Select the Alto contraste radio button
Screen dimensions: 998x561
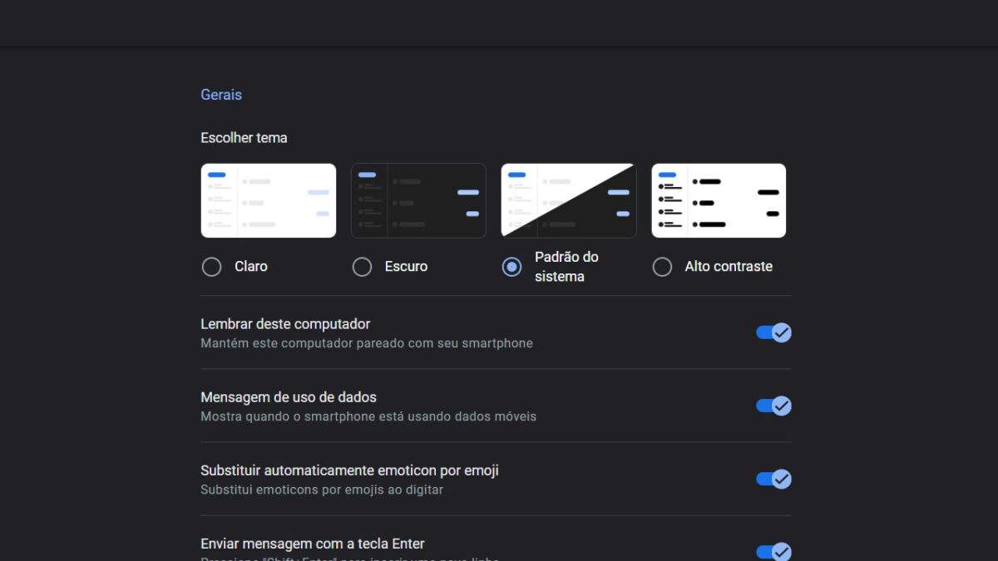coord(662,266)
